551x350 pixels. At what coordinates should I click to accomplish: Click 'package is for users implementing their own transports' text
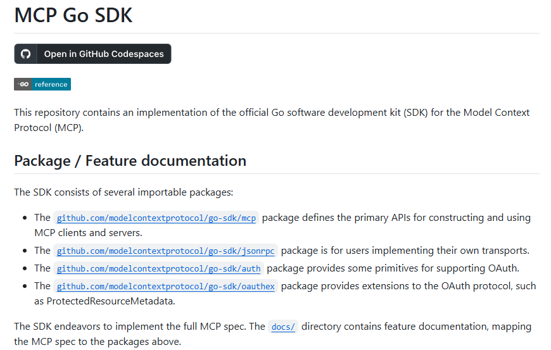coord(406,251)
